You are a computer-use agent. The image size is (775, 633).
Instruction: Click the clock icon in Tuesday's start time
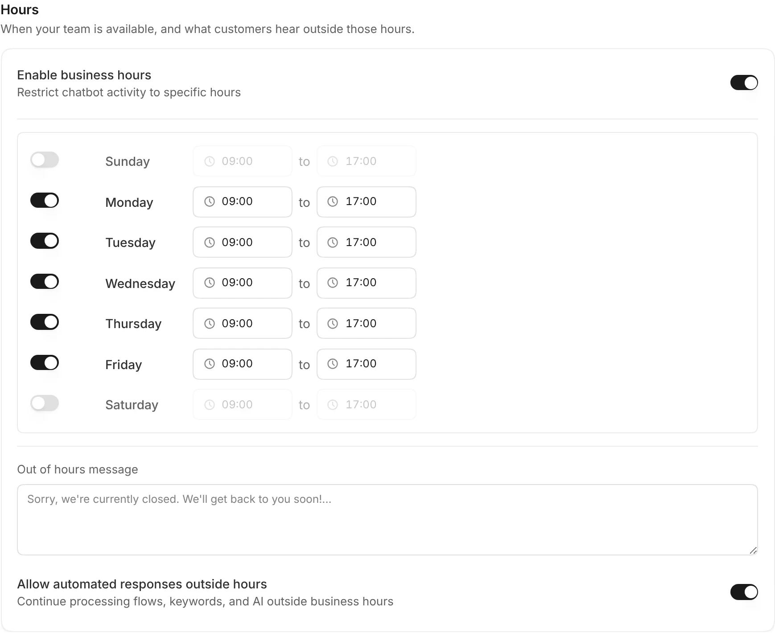pyautogui.click(x=210, y=242)
